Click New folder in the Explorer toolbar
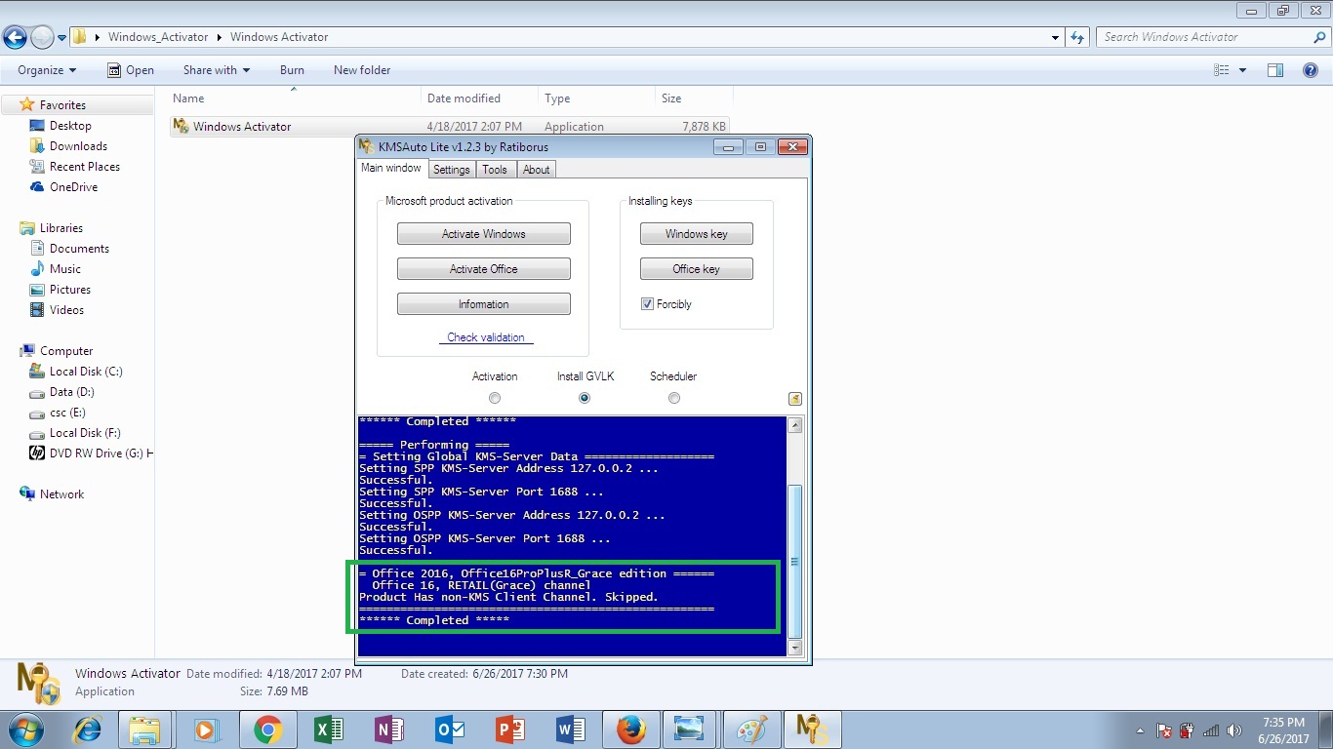Screen dimensions: 1333x749 pyautogui.click(x=362, y=70)
